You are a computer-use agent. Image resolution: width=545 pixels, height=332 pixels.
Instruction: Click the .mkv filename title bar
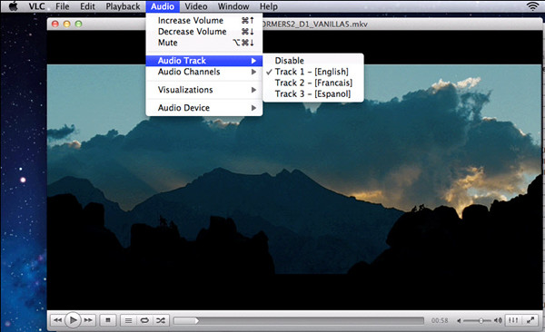click(x=315, y=24)
